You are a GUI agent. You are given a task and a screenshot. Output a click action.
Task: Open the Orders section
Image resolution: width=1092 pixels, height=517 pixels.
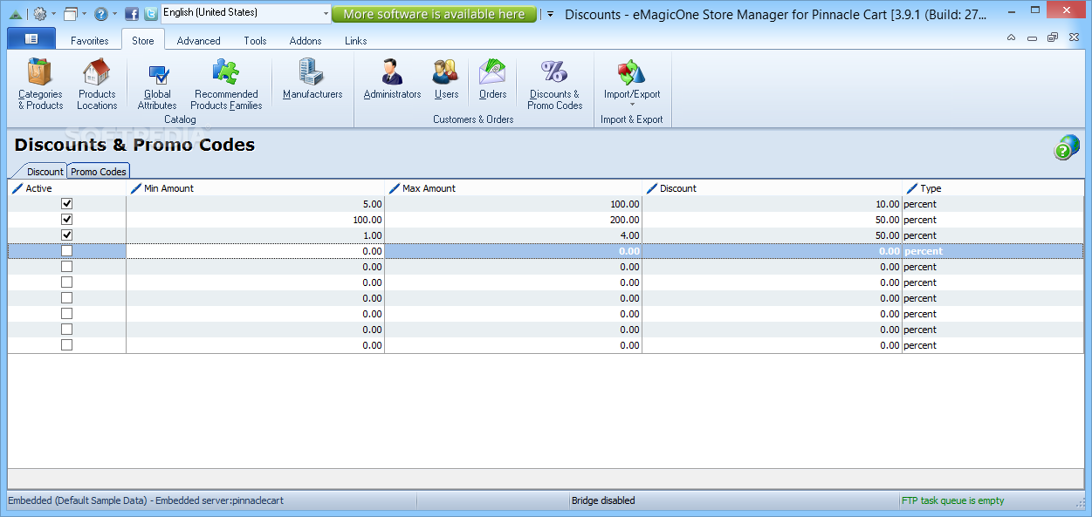pos(493,79)
